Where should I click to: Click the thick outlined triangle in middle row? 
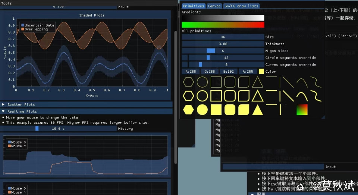[x=257, y=96]
